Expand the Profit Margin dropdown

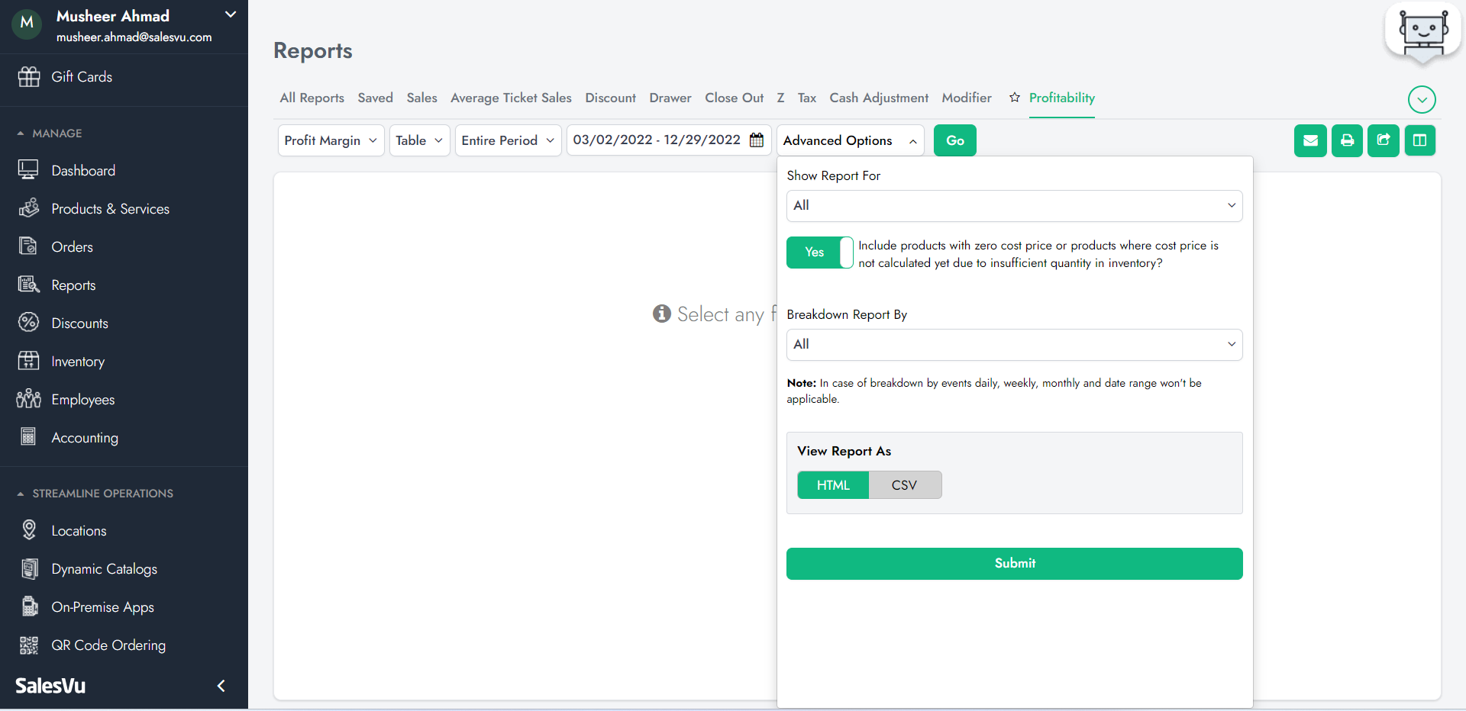(331, 140)
